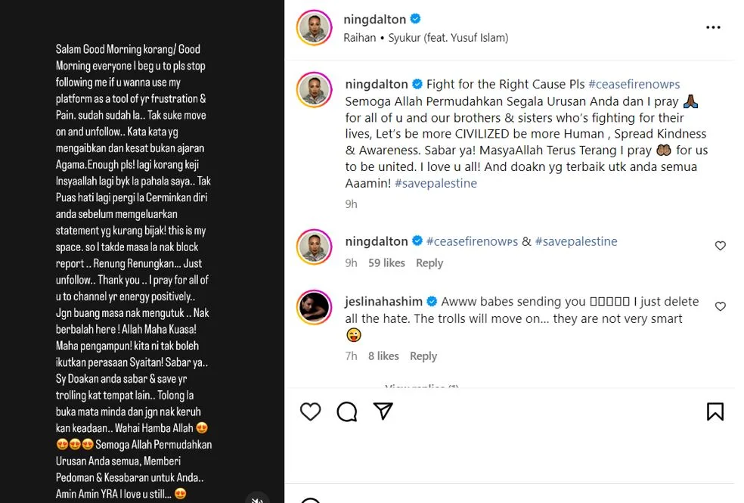This screenshot has width=744, height=503.
Task: Open jeslinahashim's profile avatar
Action: [x=315, y=308]
